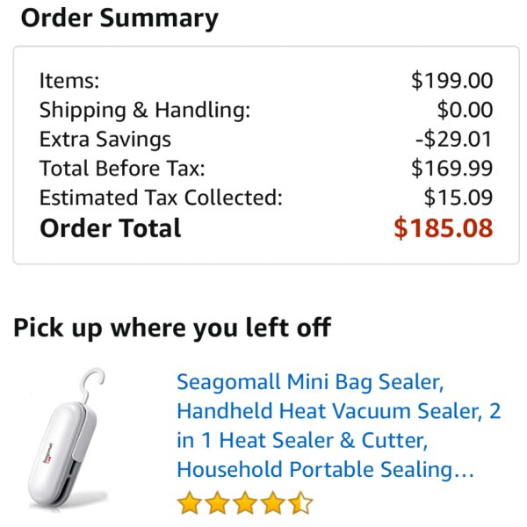Select the Items price $199.00

coord(452,81)
